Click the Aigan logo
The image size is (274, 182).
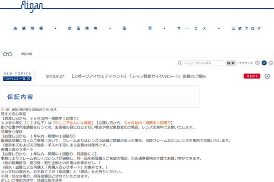[32, 7]
